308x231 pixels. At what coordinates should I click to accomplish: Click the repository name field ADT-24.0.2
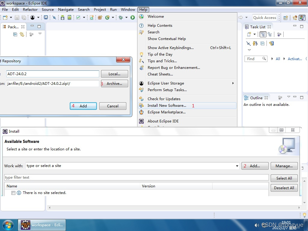(x=53, y=74)
